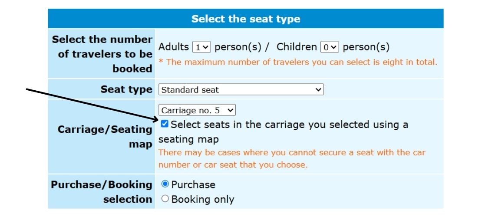This screenshot has height=217, width=495.
Task: Choose the Booking only radio button
Action: coord(165,199)
